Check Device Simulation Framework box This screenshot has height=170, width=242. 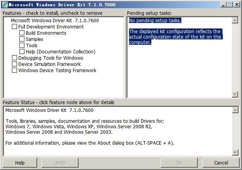click(x=14, y=64)
